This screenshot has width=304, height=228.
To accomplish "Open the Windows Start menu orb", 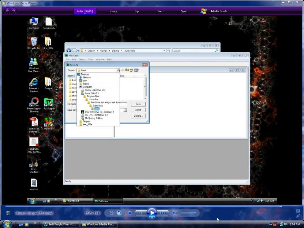I will click(x=7, y=224).
